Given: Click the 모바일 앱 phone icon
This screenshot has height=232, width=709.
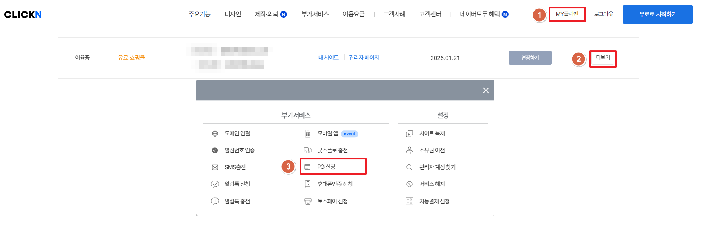Looking at the screenshot, I should pos(308,133).
